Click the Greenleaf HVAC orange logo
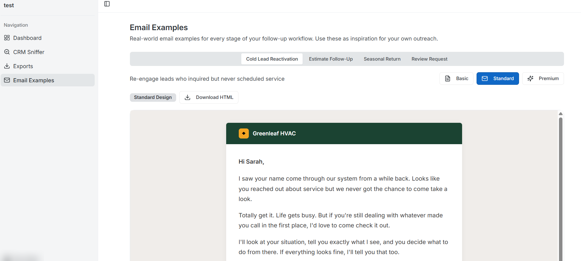This screenshot has width=581, height=261. pyautogui.click(x=244, y=133)
